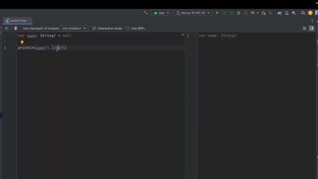This screenshot has height=179, width=318.
Task: Enable the Use REPL checkbox
Action: [x=128, y=28]
